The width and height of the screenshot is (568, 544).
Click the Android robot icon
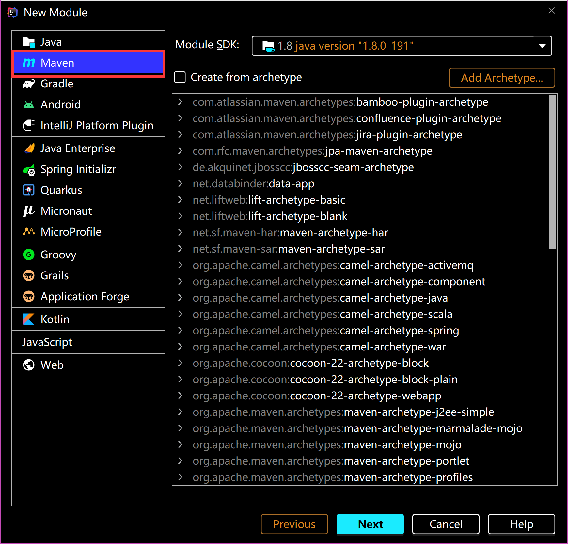(29, 105)
